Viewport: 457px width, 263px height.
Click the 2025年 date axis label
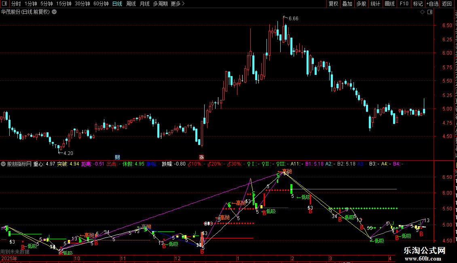[9, 258]
